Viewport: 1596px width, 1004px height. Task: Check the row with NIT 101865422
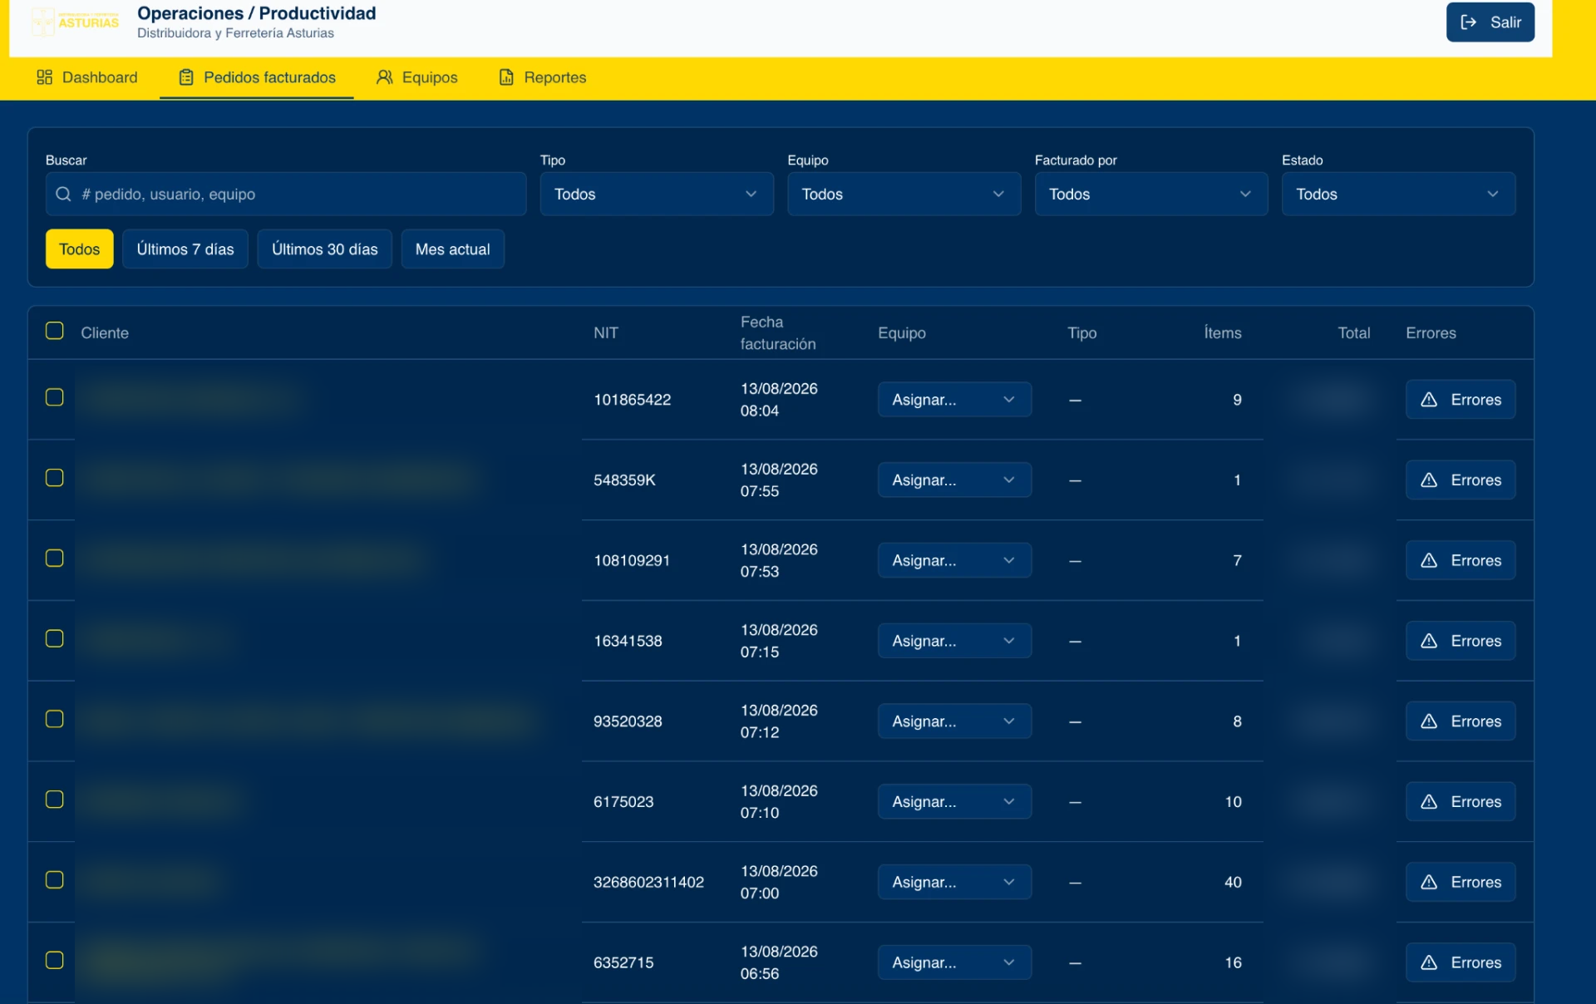55,397
